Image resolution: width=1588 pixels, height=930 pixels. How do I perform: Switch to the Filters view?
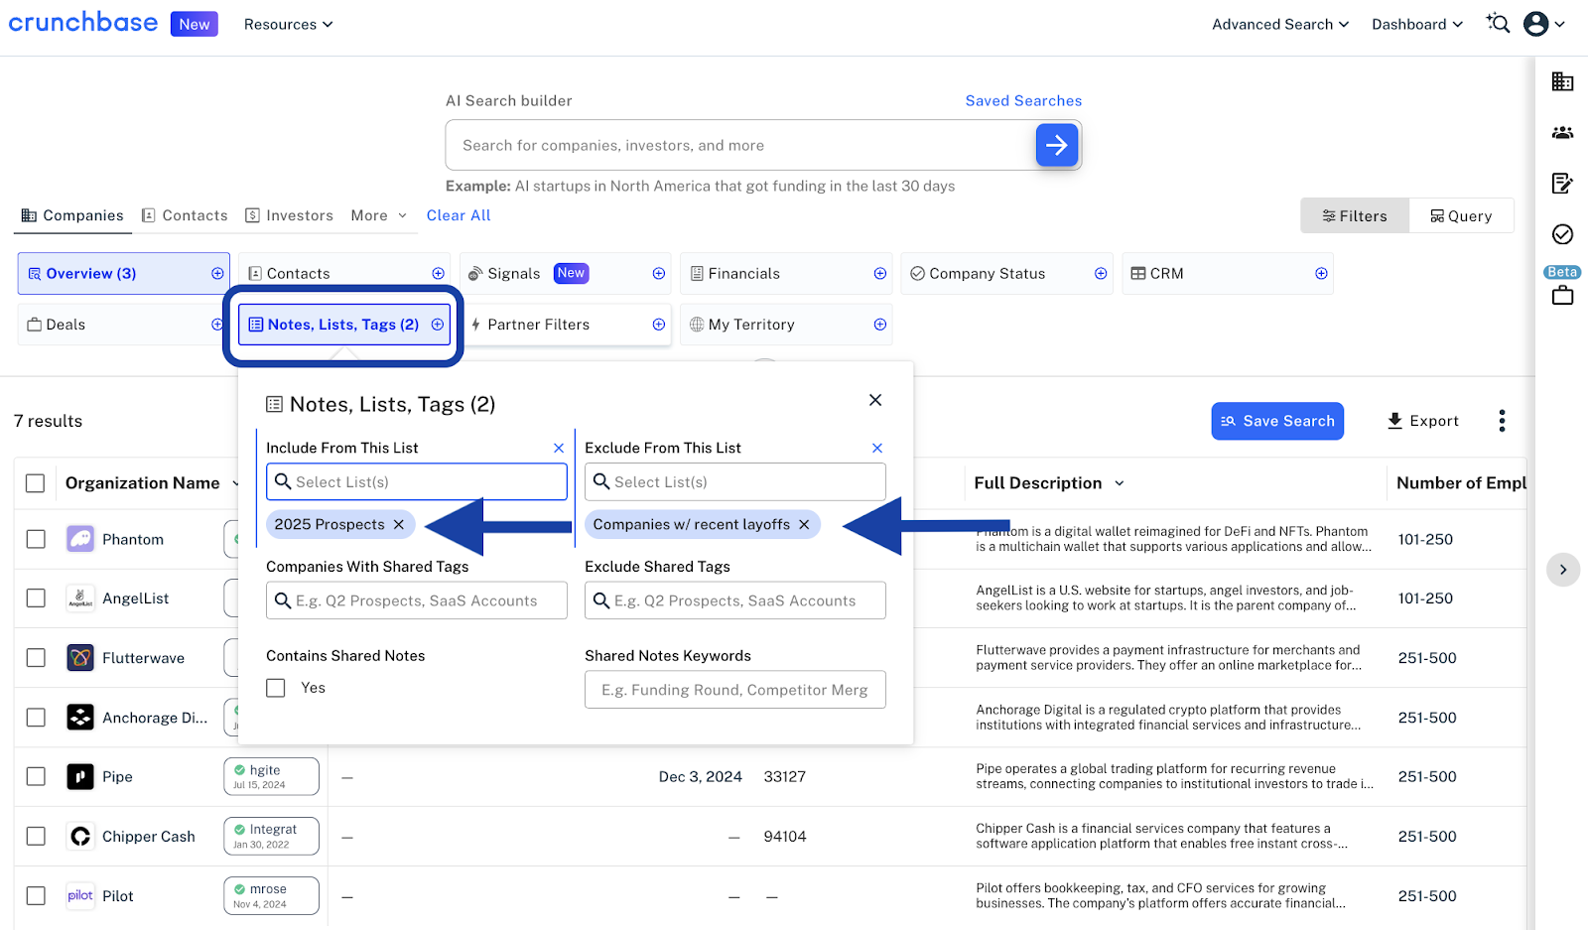[x=1355, y=215]
